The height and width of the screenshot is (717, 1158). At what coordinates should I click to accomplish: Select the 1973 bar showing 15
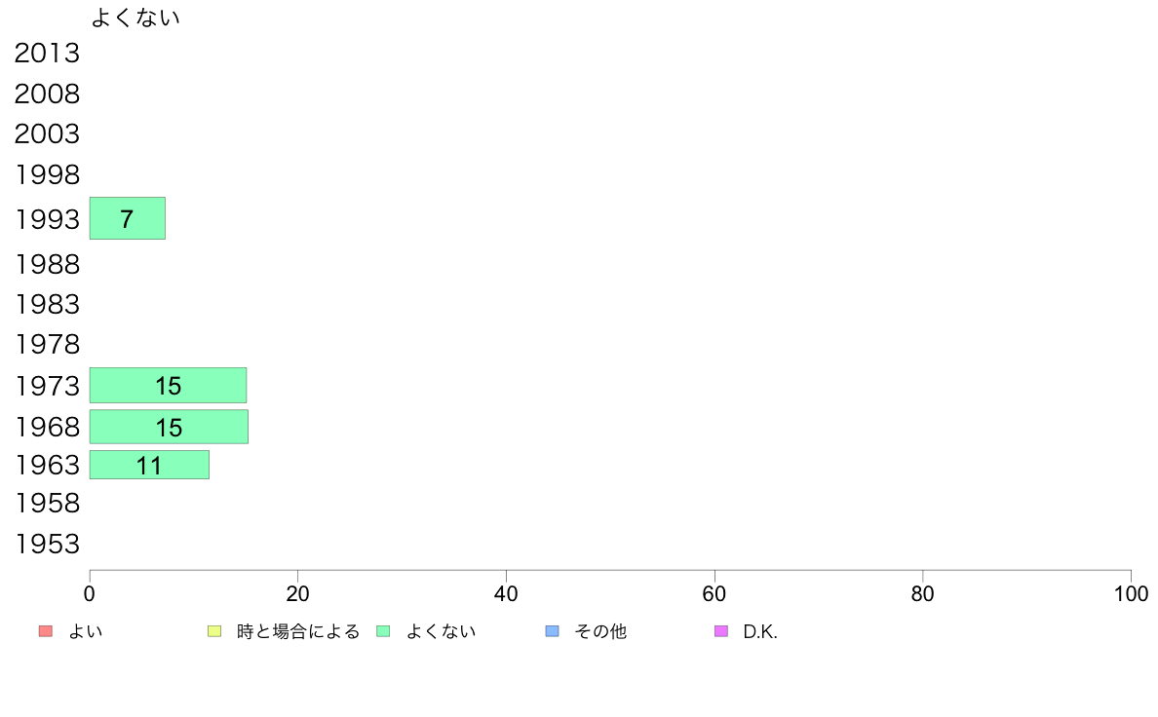[x=169, y=386]
